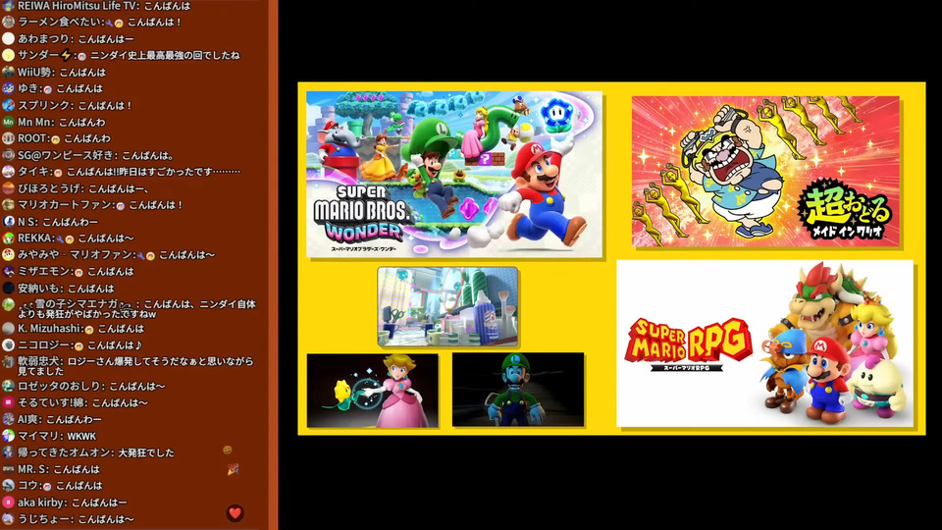Click ROOT's profile avatar

[8, 138]
